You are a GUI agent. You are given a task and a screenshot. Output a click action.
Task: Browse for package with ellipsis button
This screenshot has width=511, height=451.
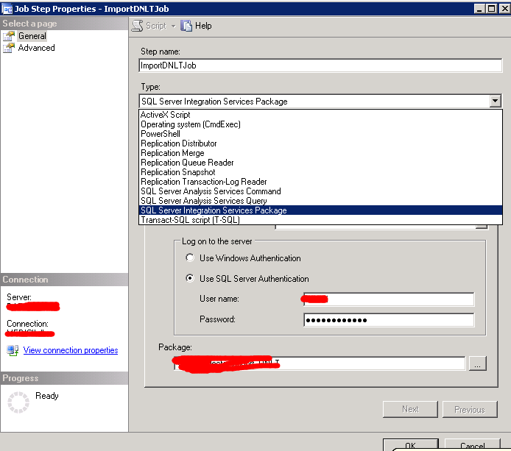477,363
